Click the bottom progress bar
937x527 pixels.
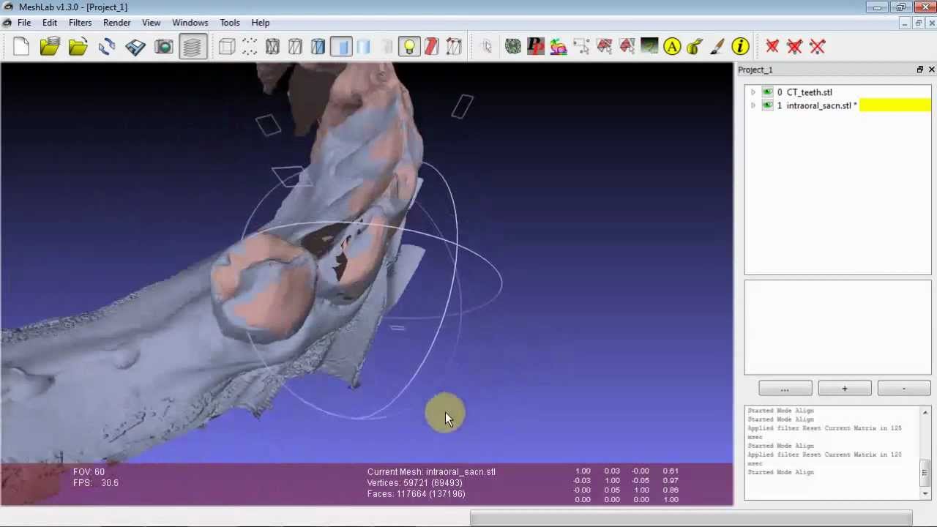[x=691, y=520]
